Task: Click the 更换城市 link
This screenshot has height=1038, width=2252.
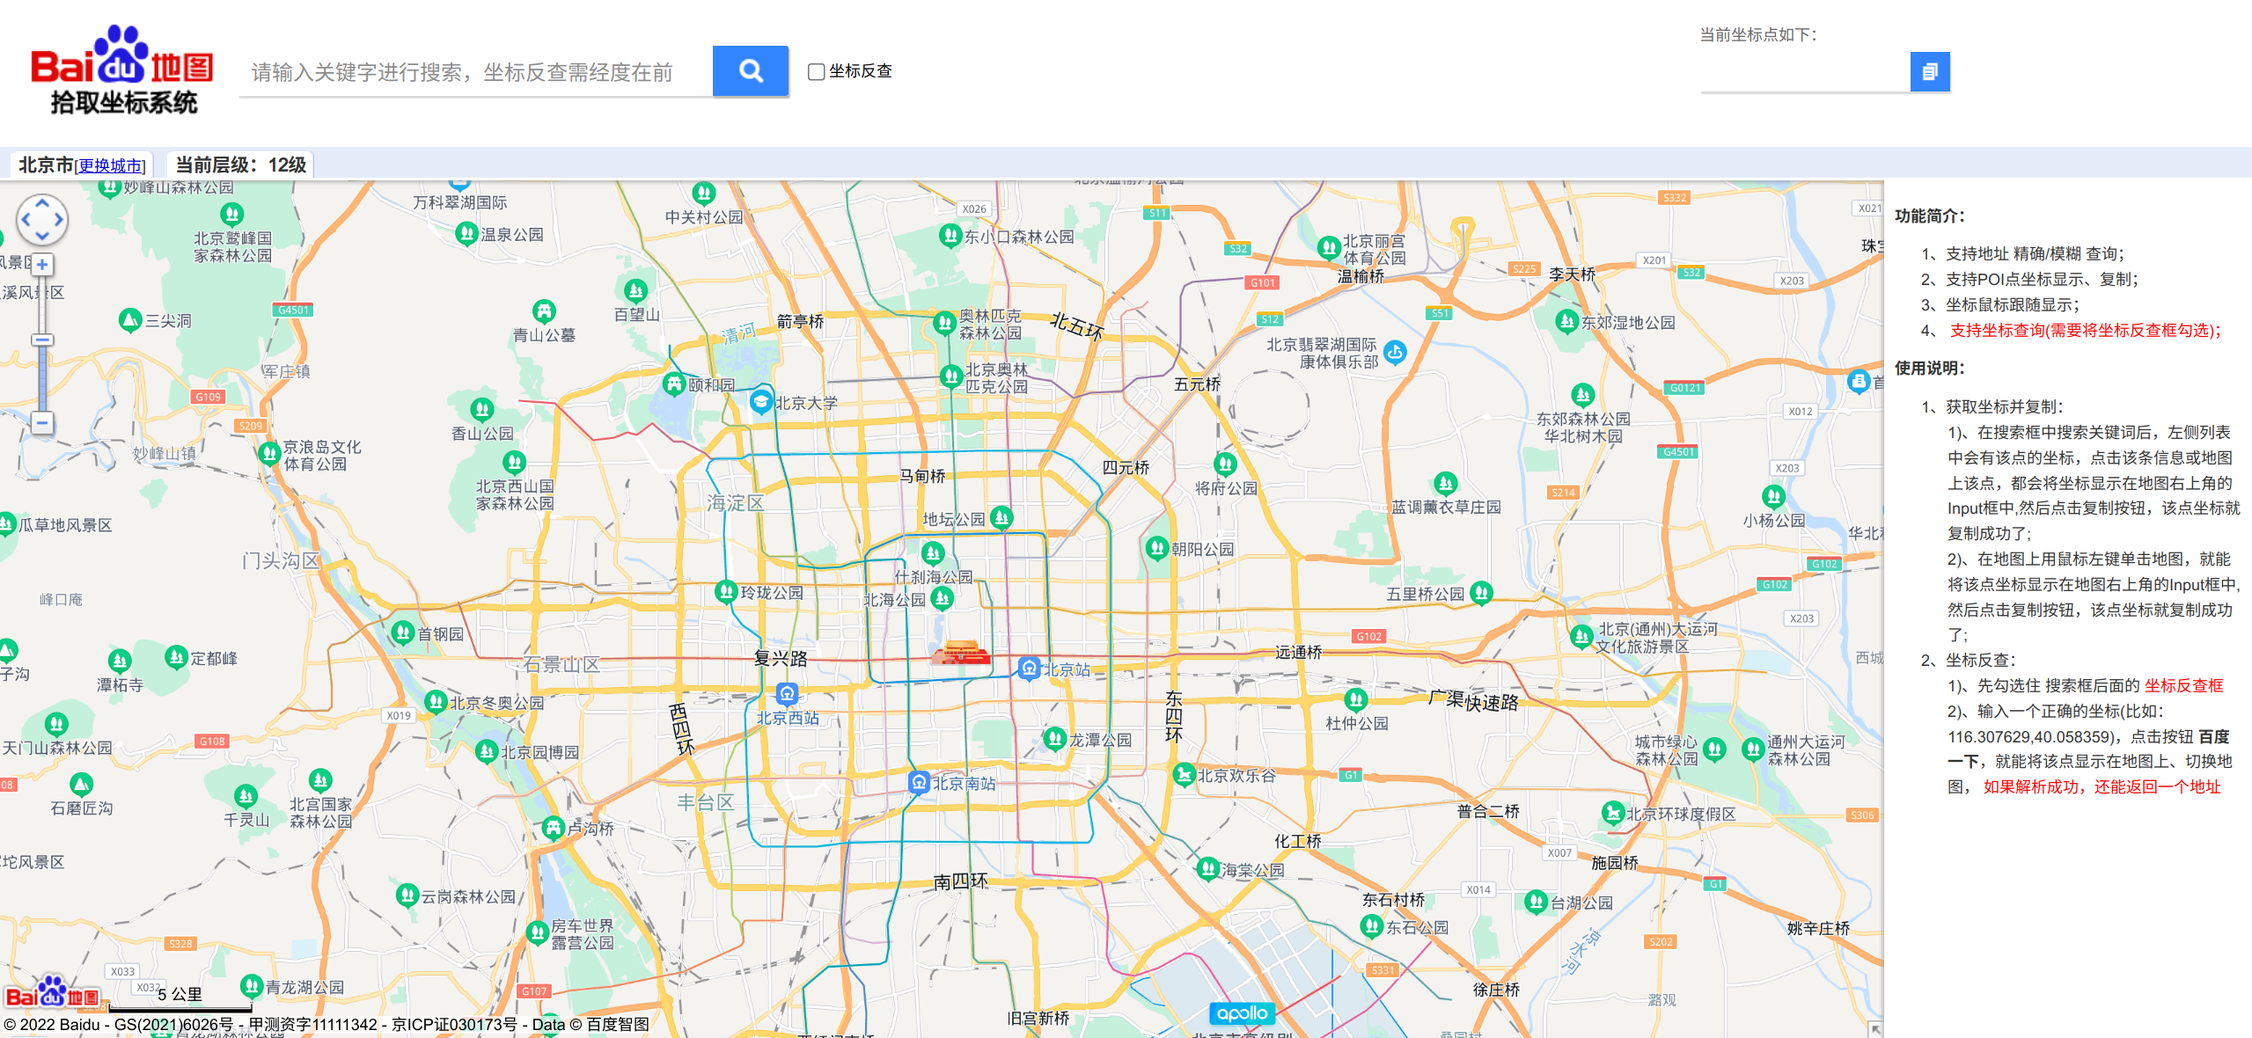Action: tap(110, 165)
